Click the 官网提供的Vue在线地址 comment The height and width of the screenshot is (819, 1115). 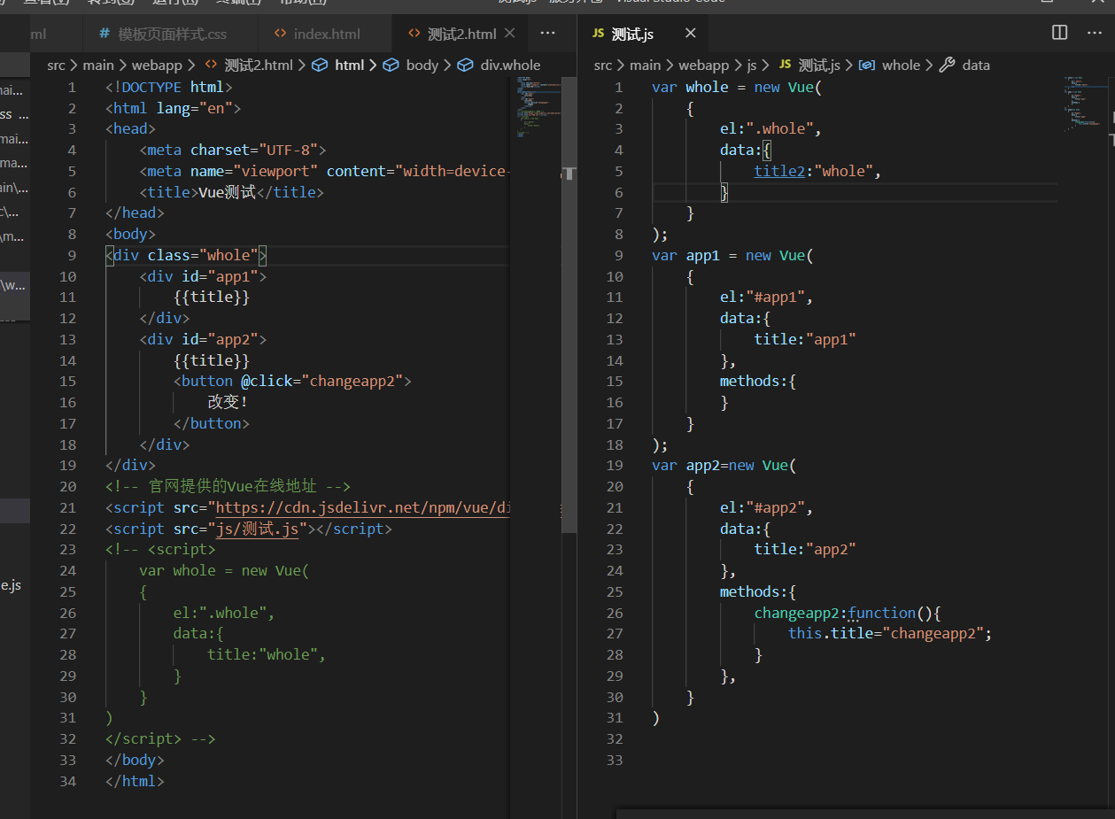click(228, 486)
